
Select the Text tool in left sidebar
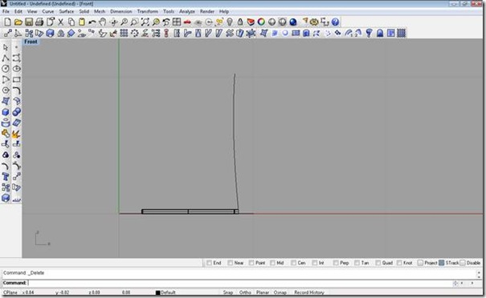pos(6,176)
